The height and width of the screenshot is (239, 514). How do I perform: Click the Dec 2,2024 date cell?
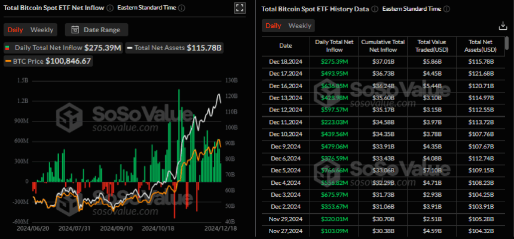click(286, 207)
